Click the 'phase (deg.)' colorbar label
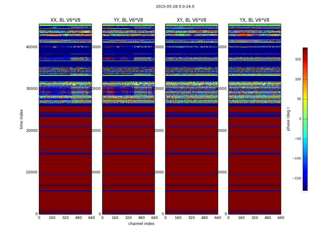The height and width of the screenshot is (238, 312). click(x=288, y=119)
